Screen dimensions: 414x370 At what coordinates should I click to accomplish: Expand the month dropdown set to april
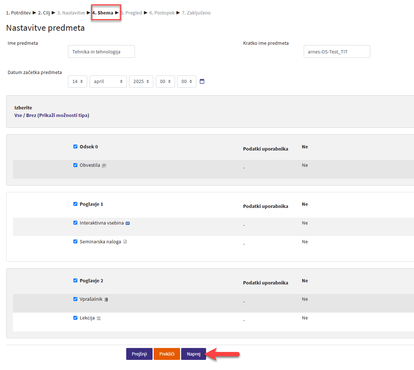[108, 82]
